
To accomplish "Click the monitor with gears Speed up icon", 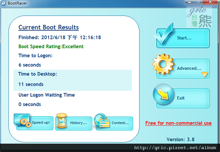I will coord(23,120).
